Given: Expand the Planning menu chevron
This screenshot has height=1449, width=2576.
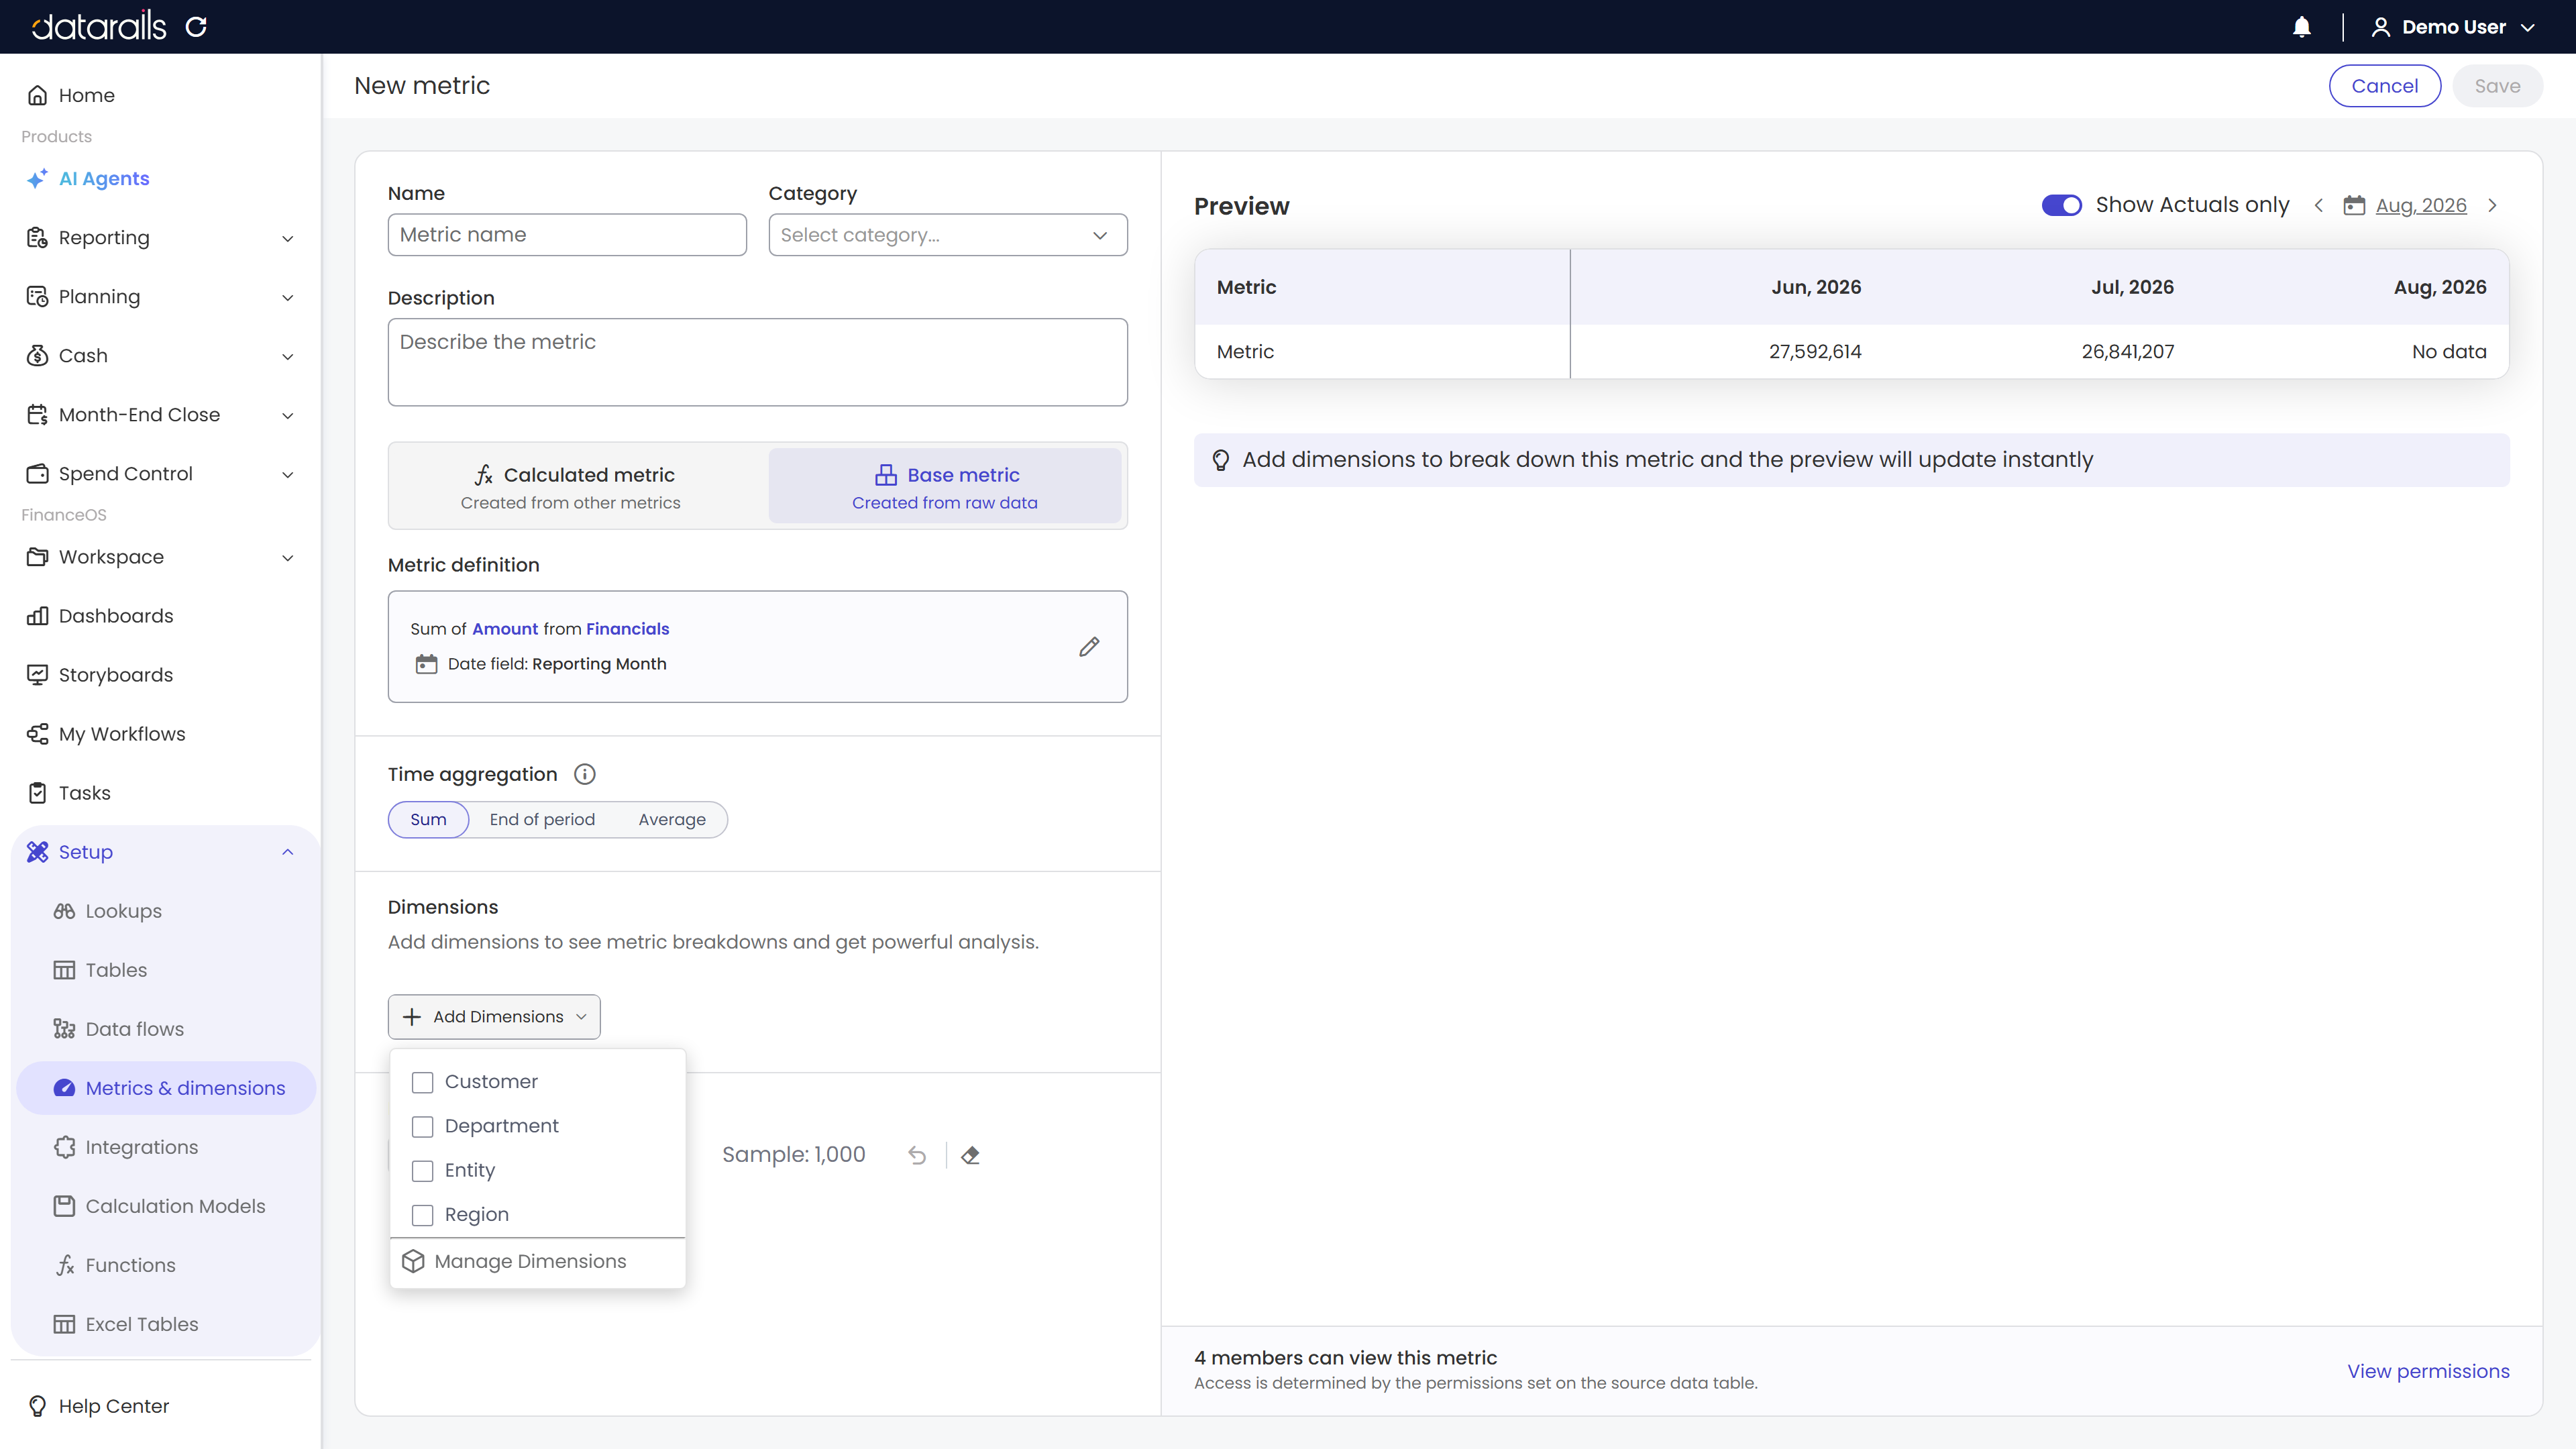Looking at the screenshot, I should (x=288, y=297).
